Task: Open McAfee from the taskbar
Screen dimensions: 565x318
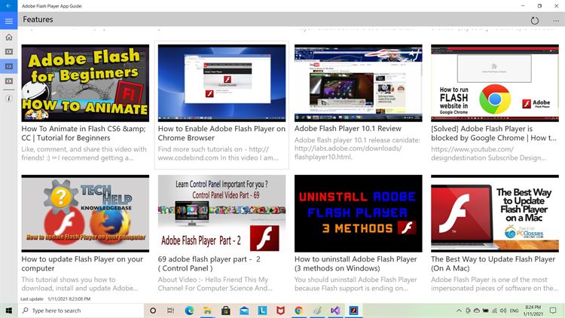Action: tap(280, 310)
